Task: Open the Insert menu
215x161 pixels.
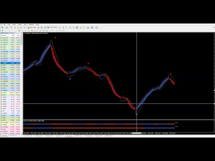Action: (x=14, y=24)
